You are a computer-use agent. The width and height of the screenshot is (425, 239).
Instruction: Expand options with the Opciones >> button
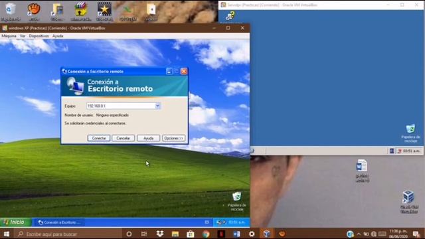(174, 138)
